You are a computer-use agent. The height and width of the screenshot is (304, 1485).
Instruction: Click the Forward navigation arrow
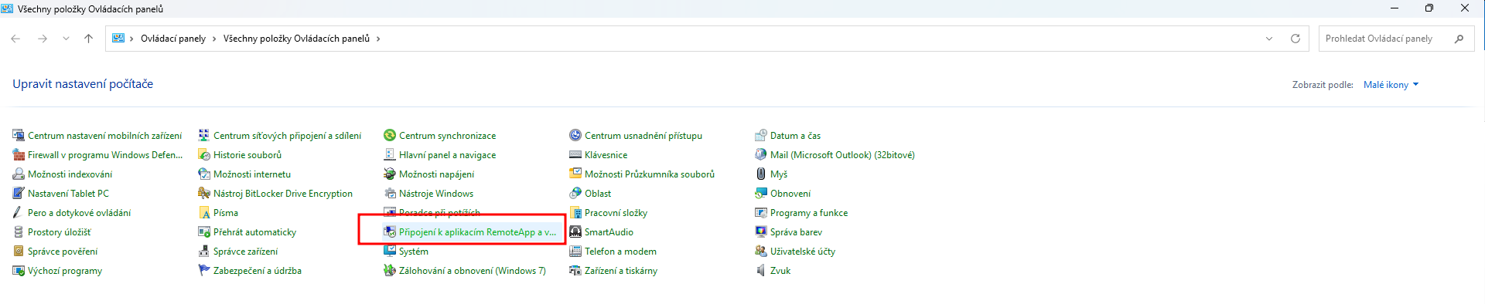[x=43, y=39]
